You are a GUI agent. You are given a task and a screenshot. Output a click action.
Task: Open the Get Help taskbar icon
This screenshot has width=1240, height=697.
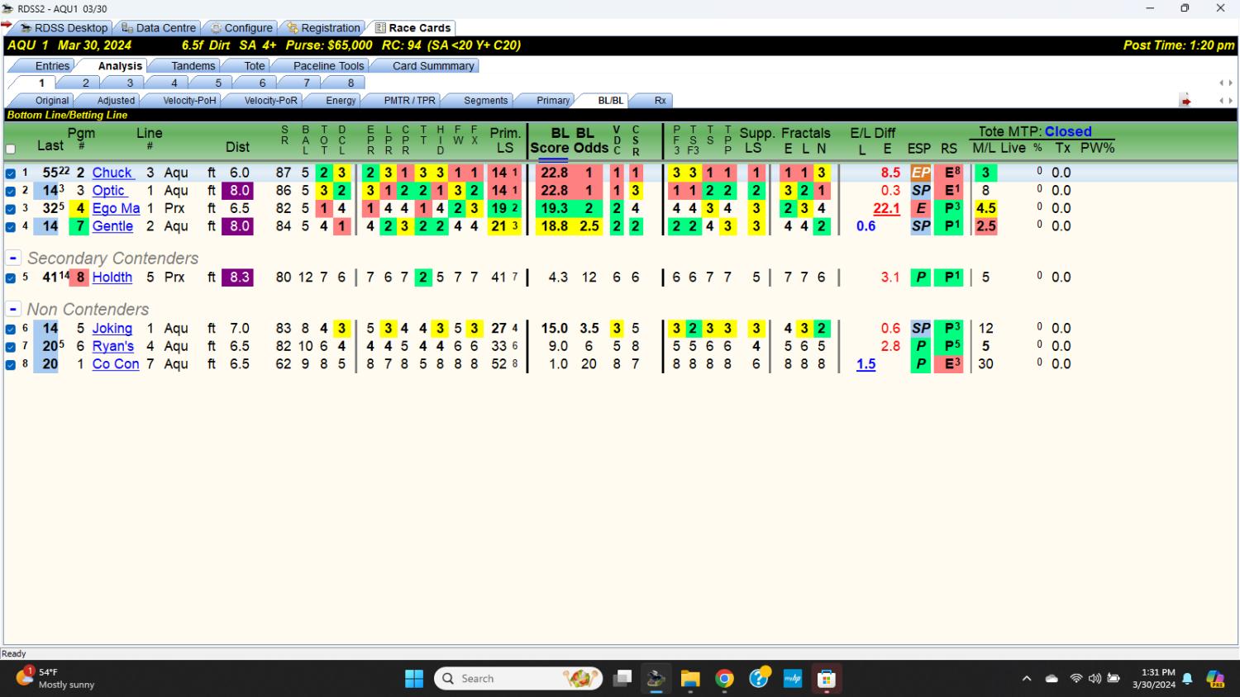tap(759, 679)
